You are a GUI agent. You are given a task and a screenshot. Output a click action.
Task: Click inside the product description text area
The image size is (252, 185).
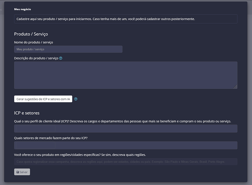click(125, 75)
